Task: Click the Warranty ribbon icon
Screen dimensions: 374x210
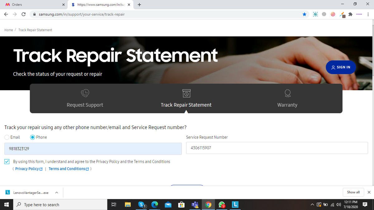Action: [287, 93]
